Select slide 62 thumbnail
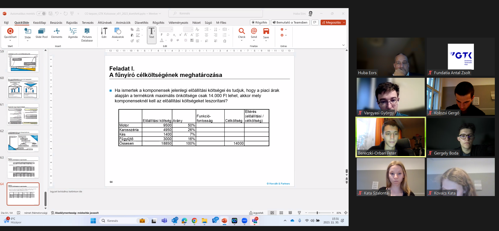The height and width of the screenshot is (231, 499). click(23, 141)
